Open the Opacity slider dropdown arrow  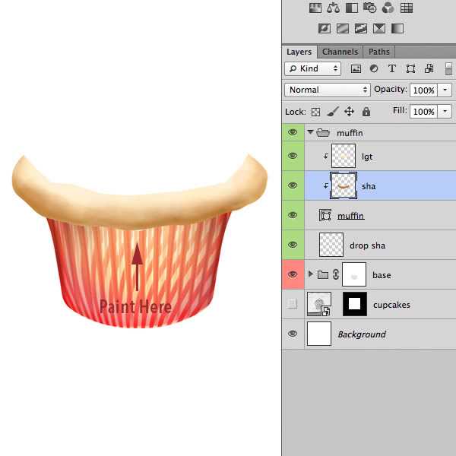(445, 90)
